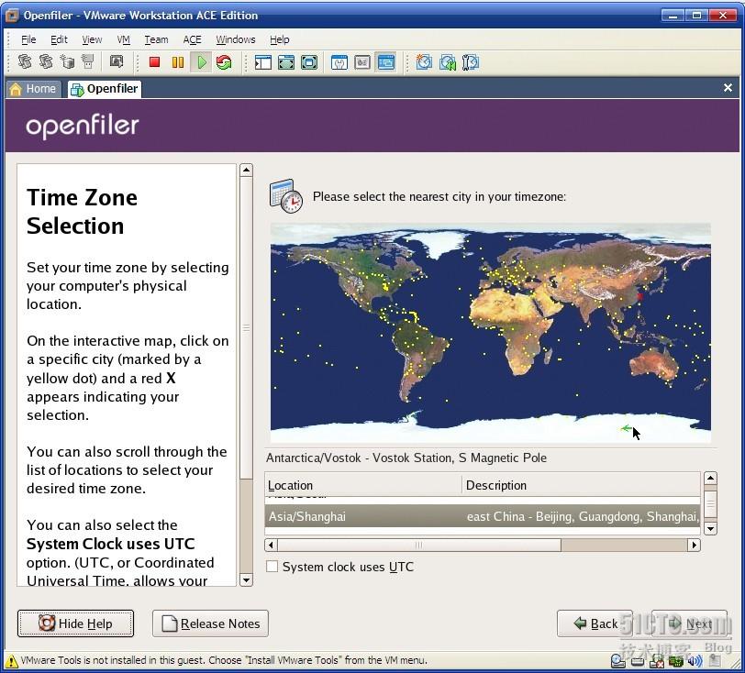This screenshot has height=673, width=745.
Task: Click the sound device status icon
Action: coord(695,661)
